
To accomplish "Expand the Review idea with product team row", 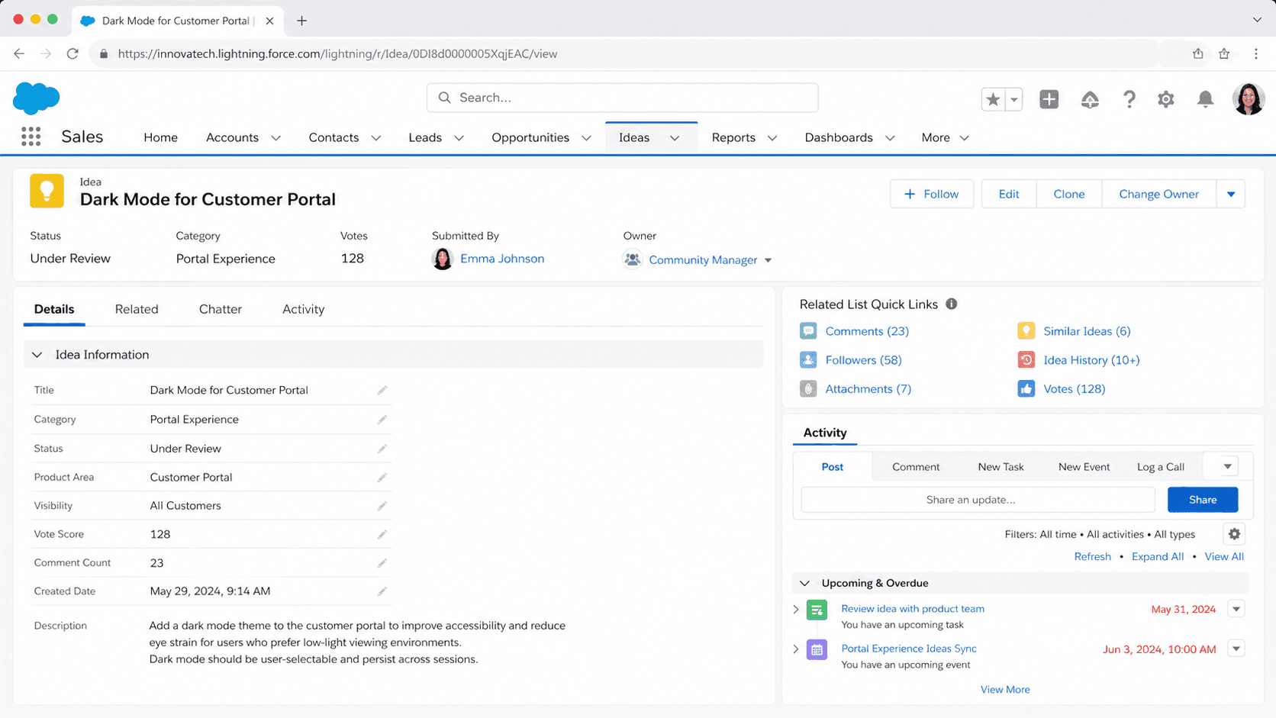I will coord(796,609).
